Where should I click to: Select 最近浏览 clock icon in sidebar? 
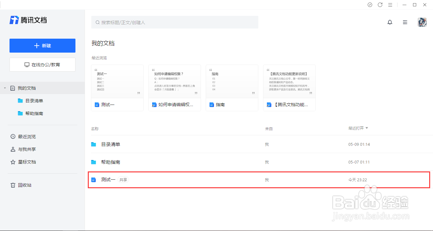coord(12,137)
